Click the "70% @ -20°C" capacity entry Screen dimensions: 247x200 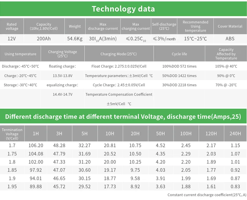click(226, 85)
